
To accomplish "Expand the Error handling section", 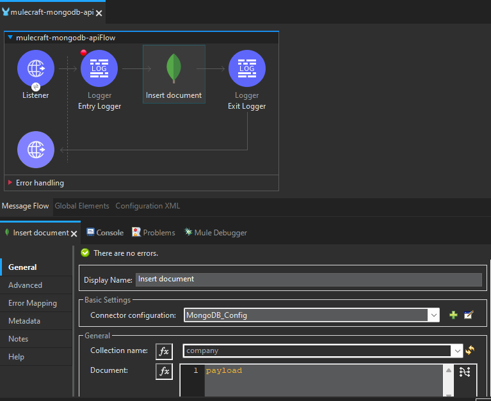I will (10, 183).
